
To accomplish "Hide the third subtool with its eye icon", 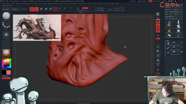I will point(182,52).
